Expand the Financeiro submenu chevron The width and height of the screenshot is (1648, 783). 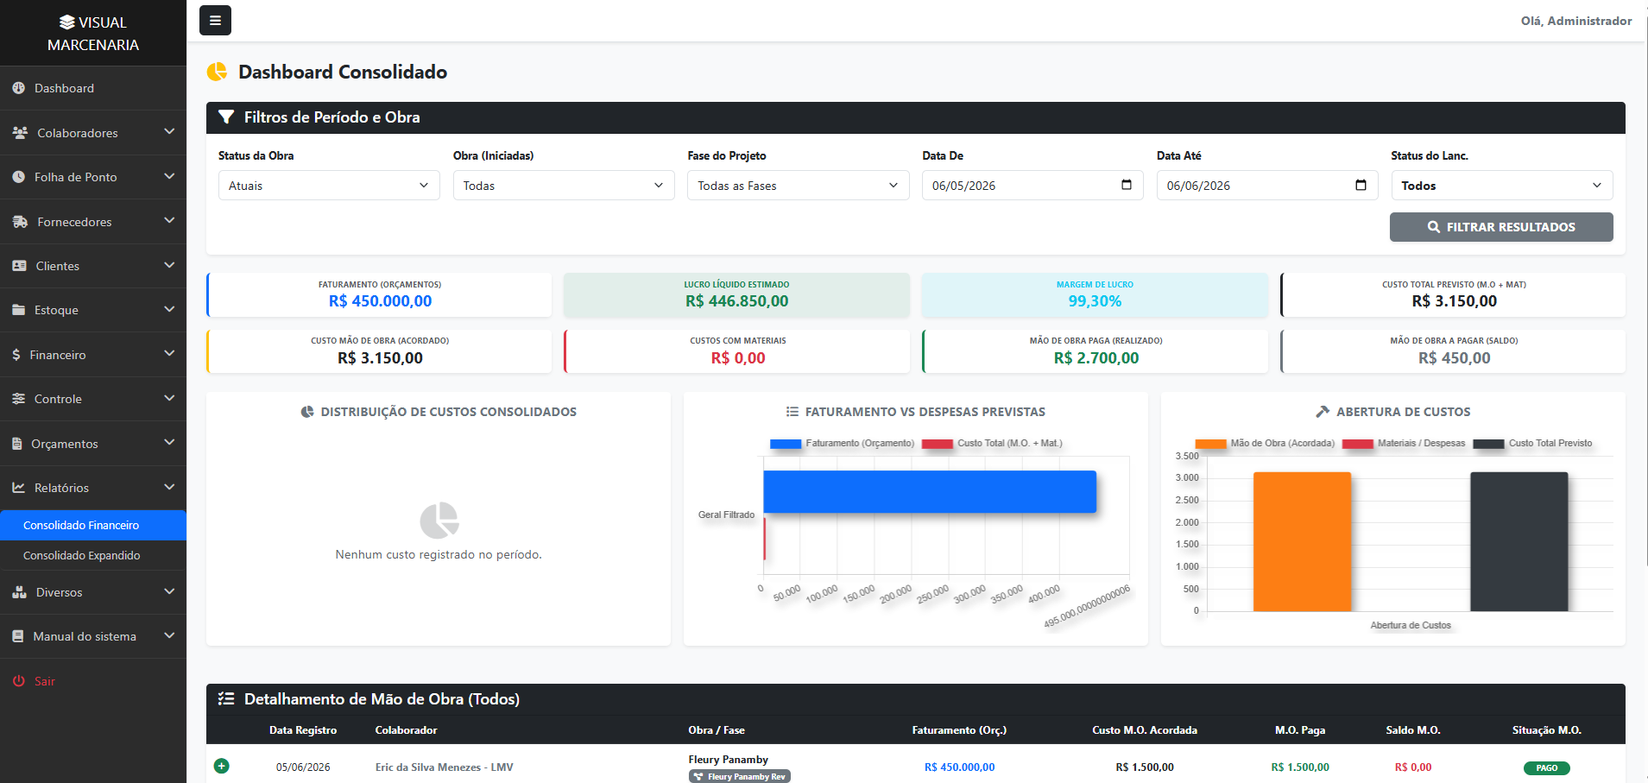pos(169,354)
